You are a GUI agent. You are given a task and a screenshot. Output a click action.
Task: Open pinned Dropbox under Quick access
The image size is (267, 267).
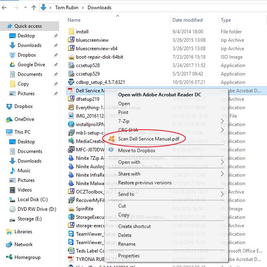(x=27, y=55)
